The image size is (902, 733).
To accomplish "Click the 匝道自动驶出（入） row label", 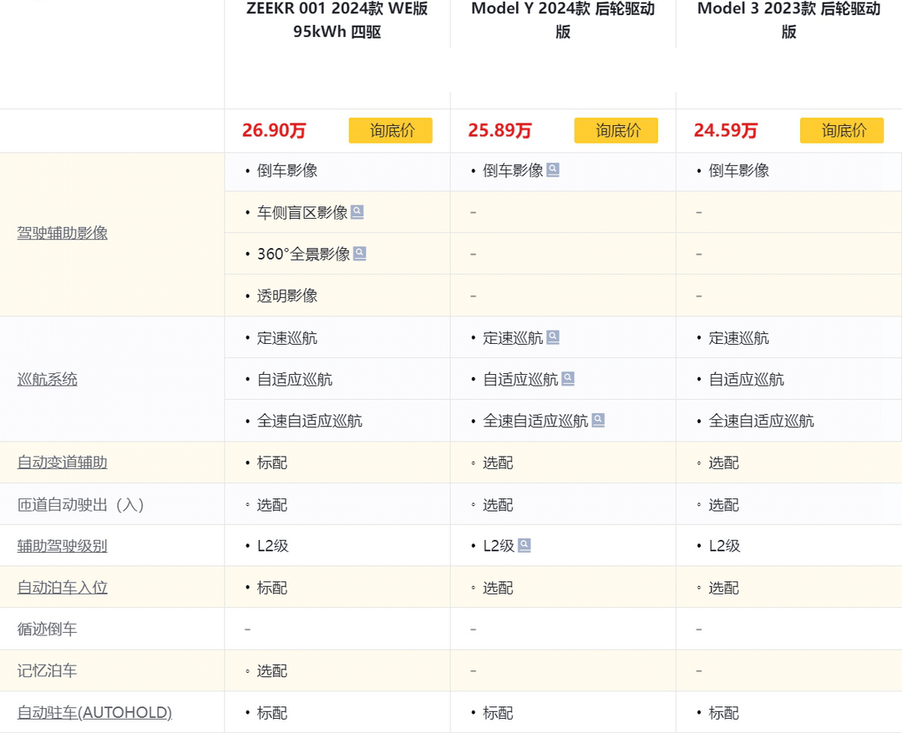I will click(80, 504).
